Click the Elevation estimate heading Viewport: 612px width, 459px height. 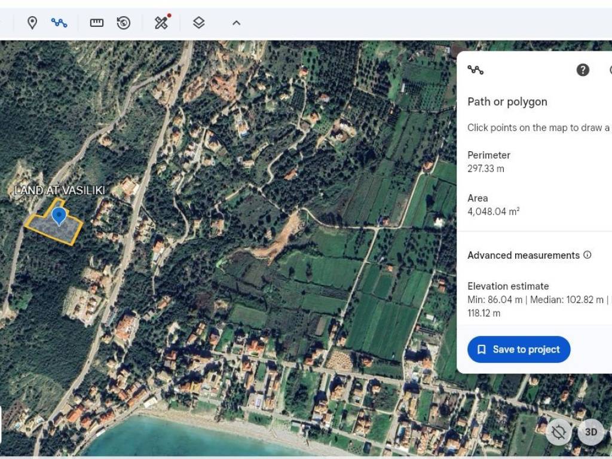[508, 286]
